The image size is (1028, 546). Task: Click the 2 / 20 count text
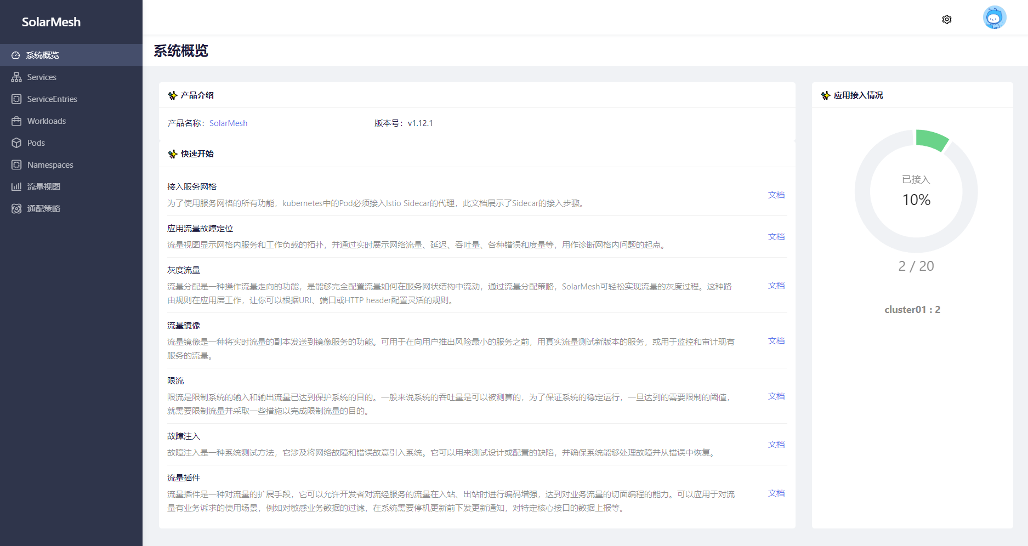click(x=916, y=266)
